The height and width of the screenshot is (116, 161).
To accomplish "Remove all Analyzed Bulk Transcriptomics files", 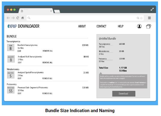I will [47, 62].
